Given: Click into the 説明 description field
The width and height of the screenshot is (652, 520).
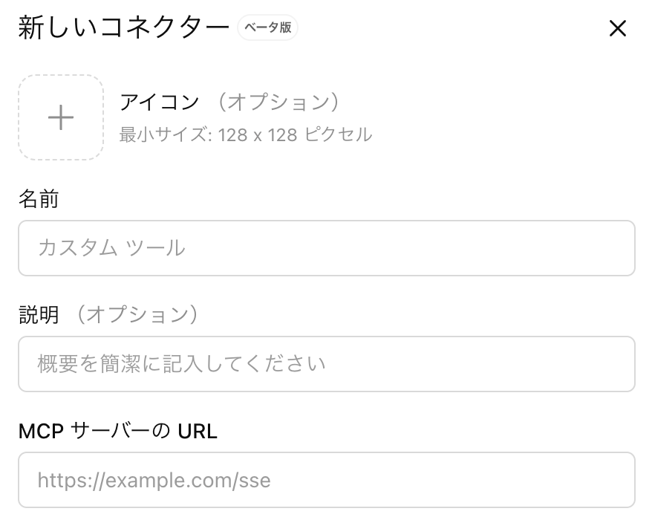Looking at the screenshot, I should 327,364.
